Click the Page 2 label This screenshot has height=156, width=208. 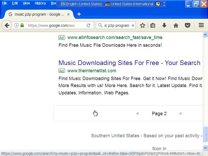tap(159, 114)
